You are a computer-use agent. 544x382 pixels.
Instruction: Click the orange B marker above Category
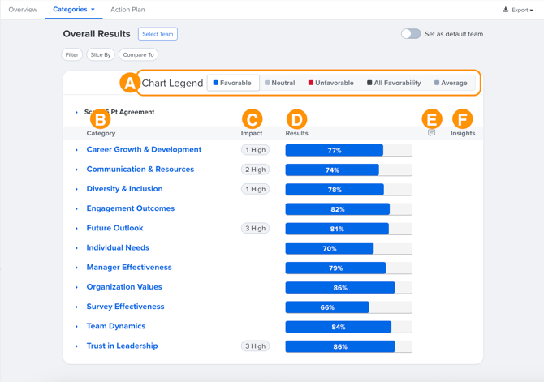100,118
